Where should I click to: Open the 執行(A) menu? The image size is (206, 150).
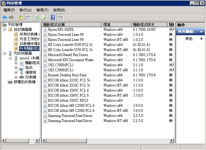25,10
